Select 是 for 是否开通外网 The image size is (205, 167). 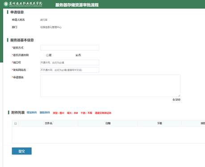[x=47, y=55]
